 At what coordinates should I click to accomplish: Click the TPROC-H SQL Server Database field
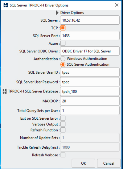click(x=90, y=91)
